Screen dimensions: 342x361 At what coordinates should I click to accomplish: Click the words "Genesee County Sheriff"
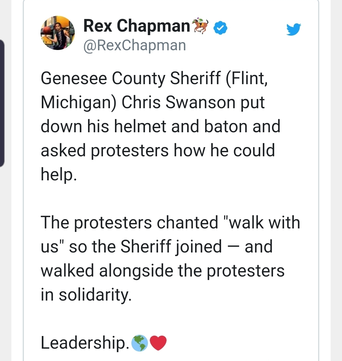coord(130,78)
